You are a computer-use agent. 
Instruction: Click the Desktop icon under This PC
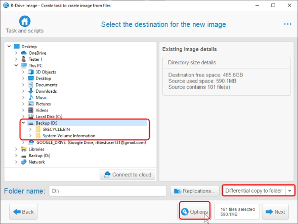[x=30, y=78]
